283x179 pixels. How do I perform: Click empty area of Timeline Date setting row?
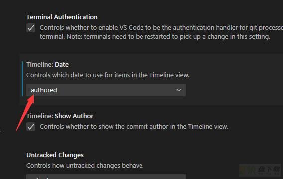(x=235, y=79)
